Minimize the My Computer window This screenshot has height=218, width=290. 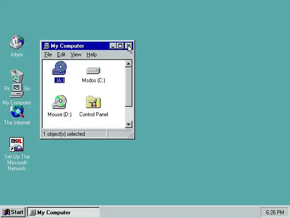(113, 46)
